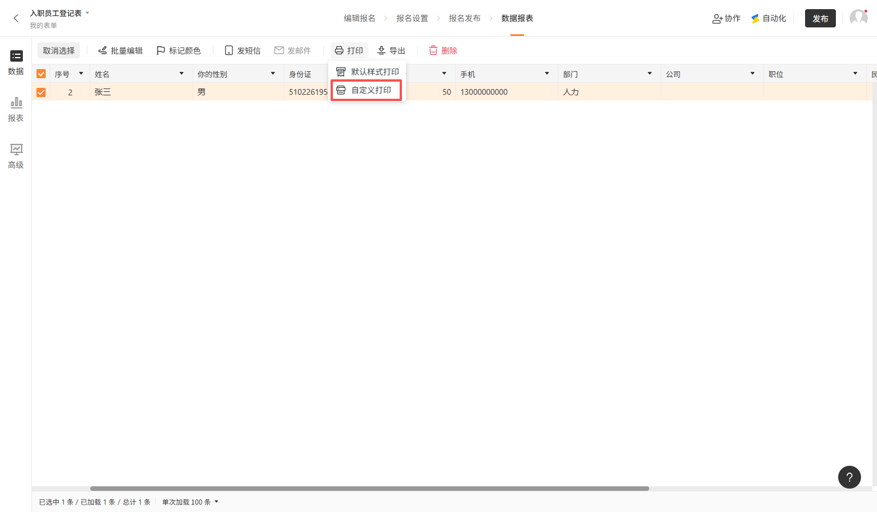877x512 pixels.
Task: Open the 部门 column dropdown arrow
Action: 650,74
